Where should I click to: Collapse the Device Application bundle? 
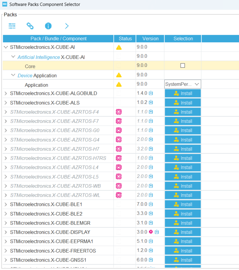click(13, 75)
